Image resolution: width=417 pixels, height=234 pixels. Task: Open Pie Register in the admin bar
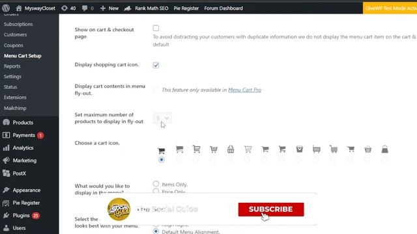pos(186,8)
